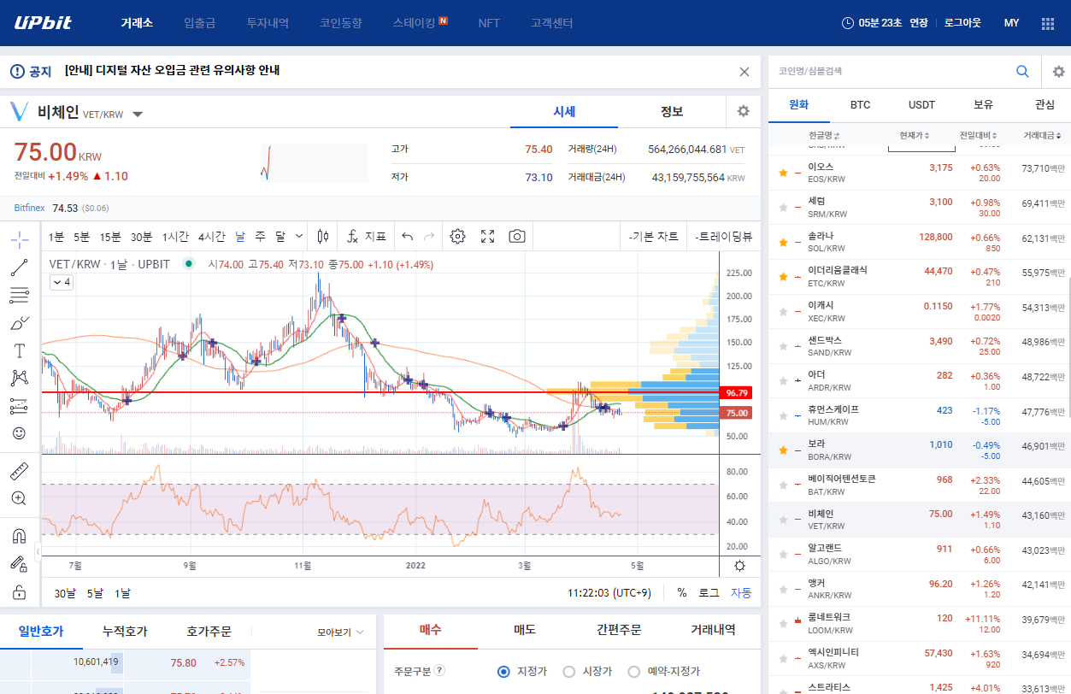This screenshot has height=694, width=1071.
Task: Open the chart patterns tool
Action: [x=19, y=378]
